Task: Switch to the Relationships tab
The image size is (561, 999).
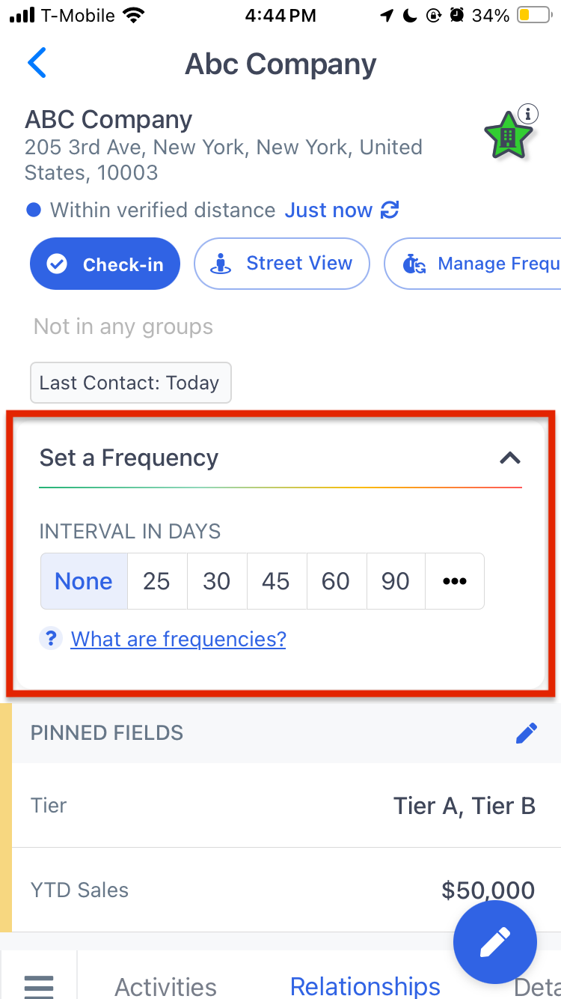Action: point(365,986)
